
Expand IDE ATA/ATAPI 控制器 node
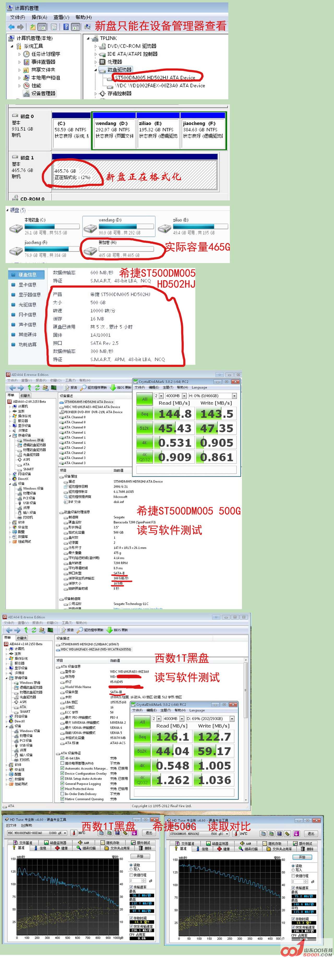(96, 54)
